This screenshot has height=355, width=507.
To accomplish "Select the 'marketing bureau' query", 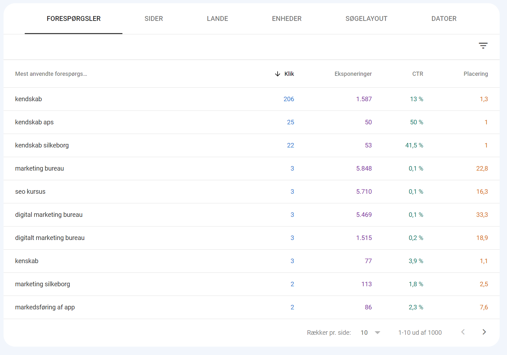I will pos(40,169).
